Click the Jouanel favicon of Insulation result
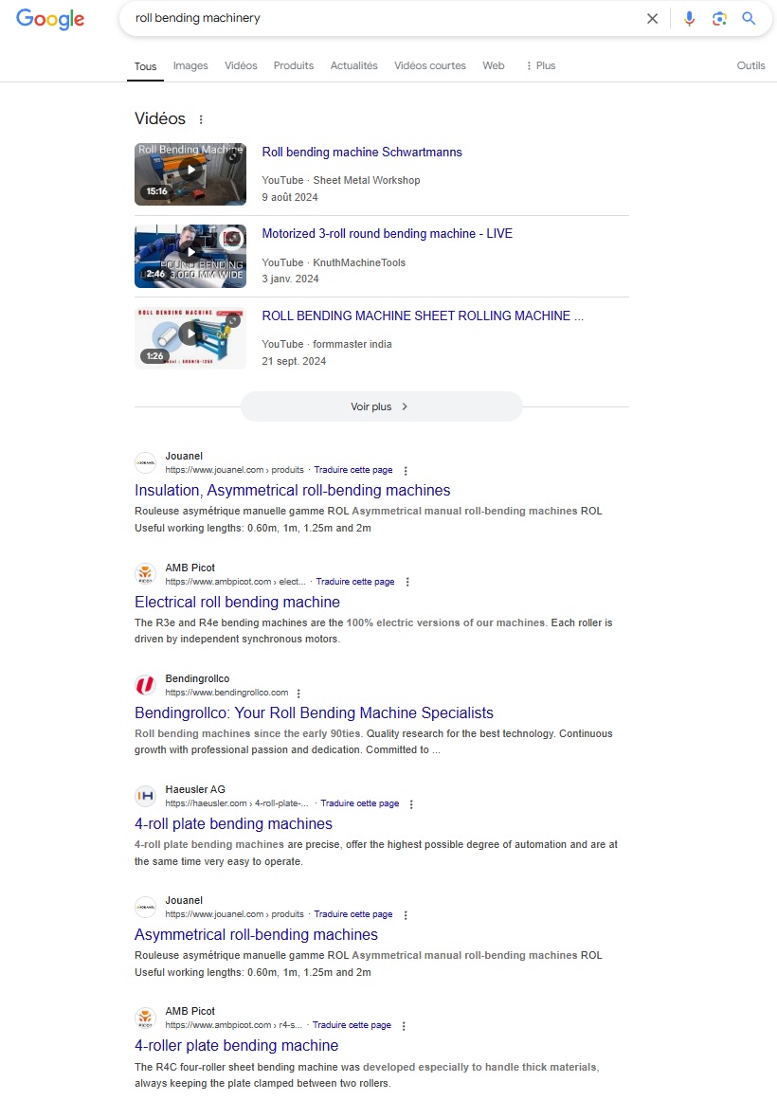Image resolution: width=777 pixels, height=1100 pixels. click(145, 463)
